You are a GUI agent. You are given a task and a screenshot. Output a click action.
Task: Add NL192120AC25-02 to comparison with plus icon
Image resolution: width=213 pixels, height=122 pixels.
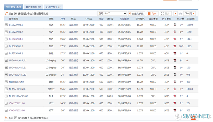pyautogui.click(x=6, y=96)
